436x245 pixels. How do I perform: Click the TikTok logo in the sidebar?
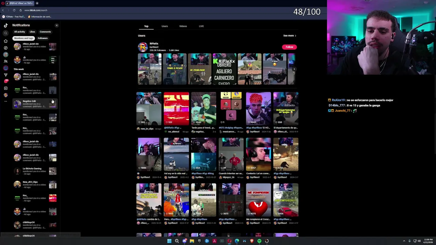(x=6, y=25)
